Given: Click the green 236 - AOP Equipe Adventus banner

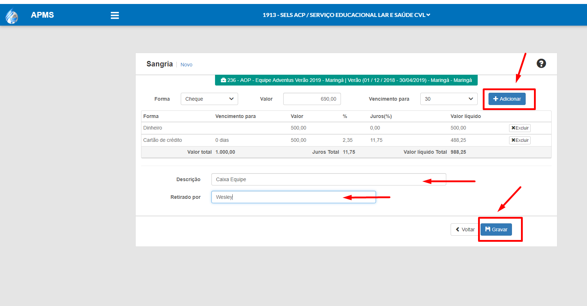Looking at the screenshot, I should point(346,80).
